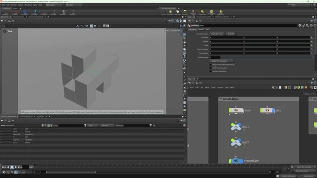Click the Point Light shelf tool
The image size is (317, 178).
pyautogui.click(x=170, y=12)
